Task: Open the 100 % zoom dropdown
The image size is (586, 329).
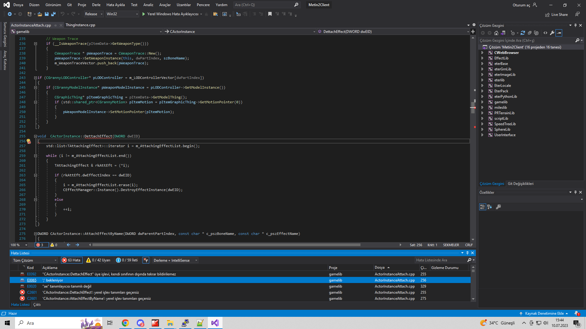Action: click(x=19, y=245)
